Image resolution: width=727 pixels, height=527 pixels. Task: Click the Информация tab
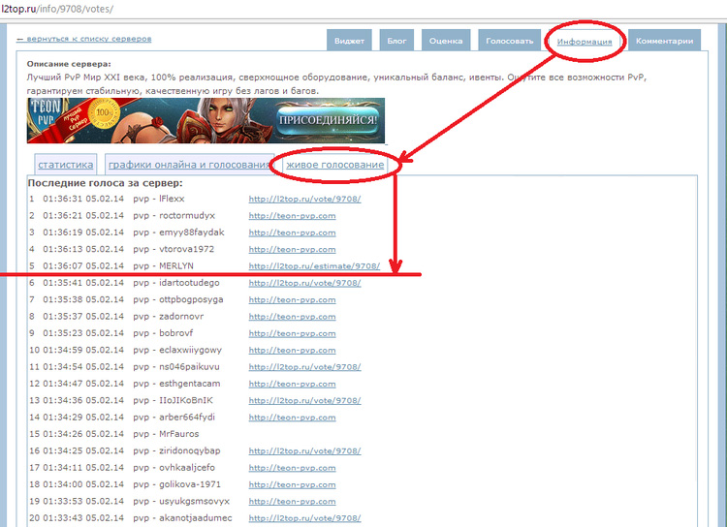click(585, 42)
